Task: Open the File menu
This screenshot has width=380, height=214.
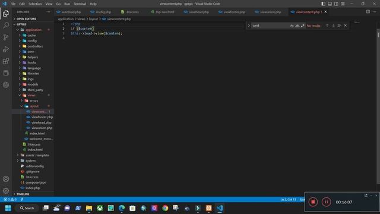Action: (13, 4)
